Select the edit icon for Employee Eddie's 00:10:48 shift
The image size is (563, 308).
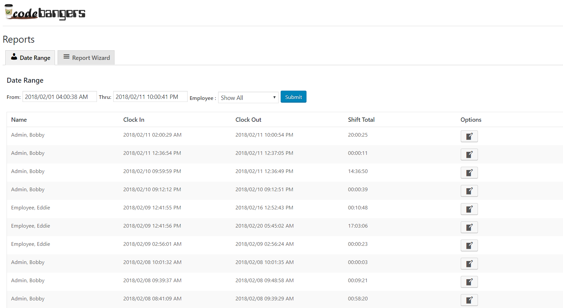(x=469, y=209)
